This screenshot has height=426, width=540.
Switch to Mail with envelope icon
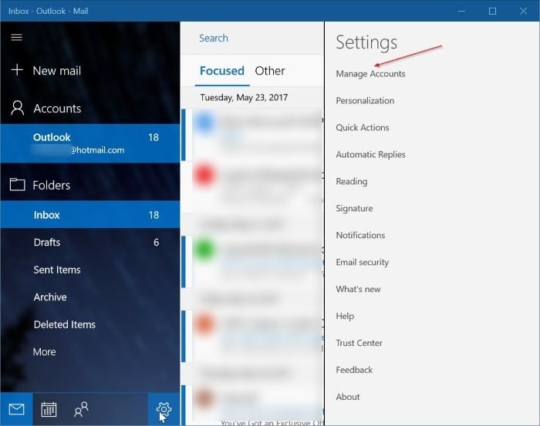point(16,409)
